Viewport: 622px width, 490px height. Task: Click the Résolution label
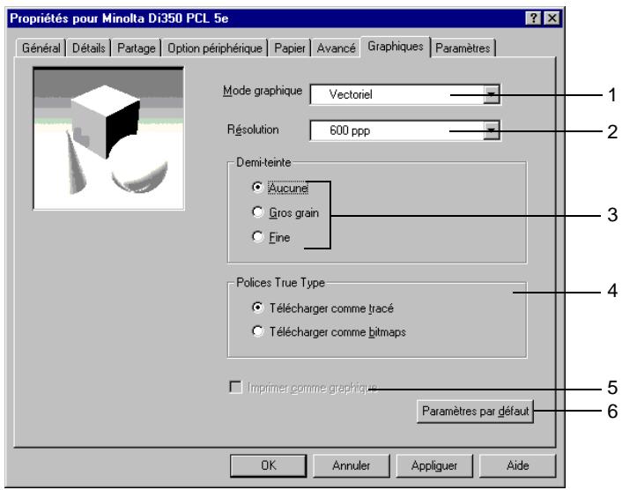tap(253, 130)
